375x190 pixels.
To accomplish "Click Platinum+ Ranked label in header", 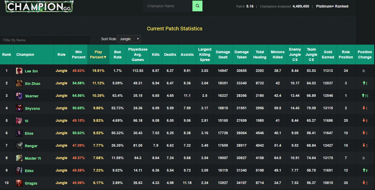I will (x=332, y=6).
